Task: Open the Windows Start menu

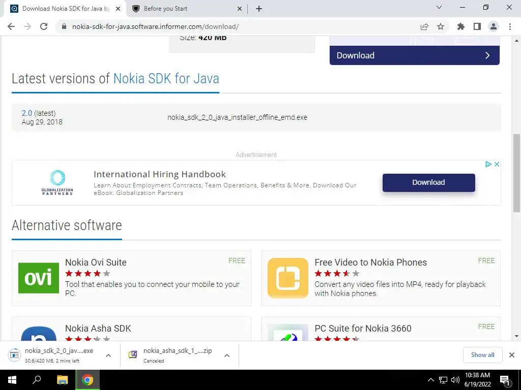Action: (x=12, y=380)
